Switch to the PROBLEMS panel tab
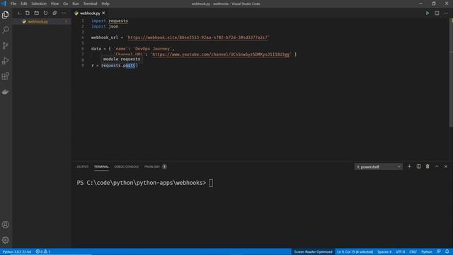This screenshot has width=453, height=255. [155, 167]
